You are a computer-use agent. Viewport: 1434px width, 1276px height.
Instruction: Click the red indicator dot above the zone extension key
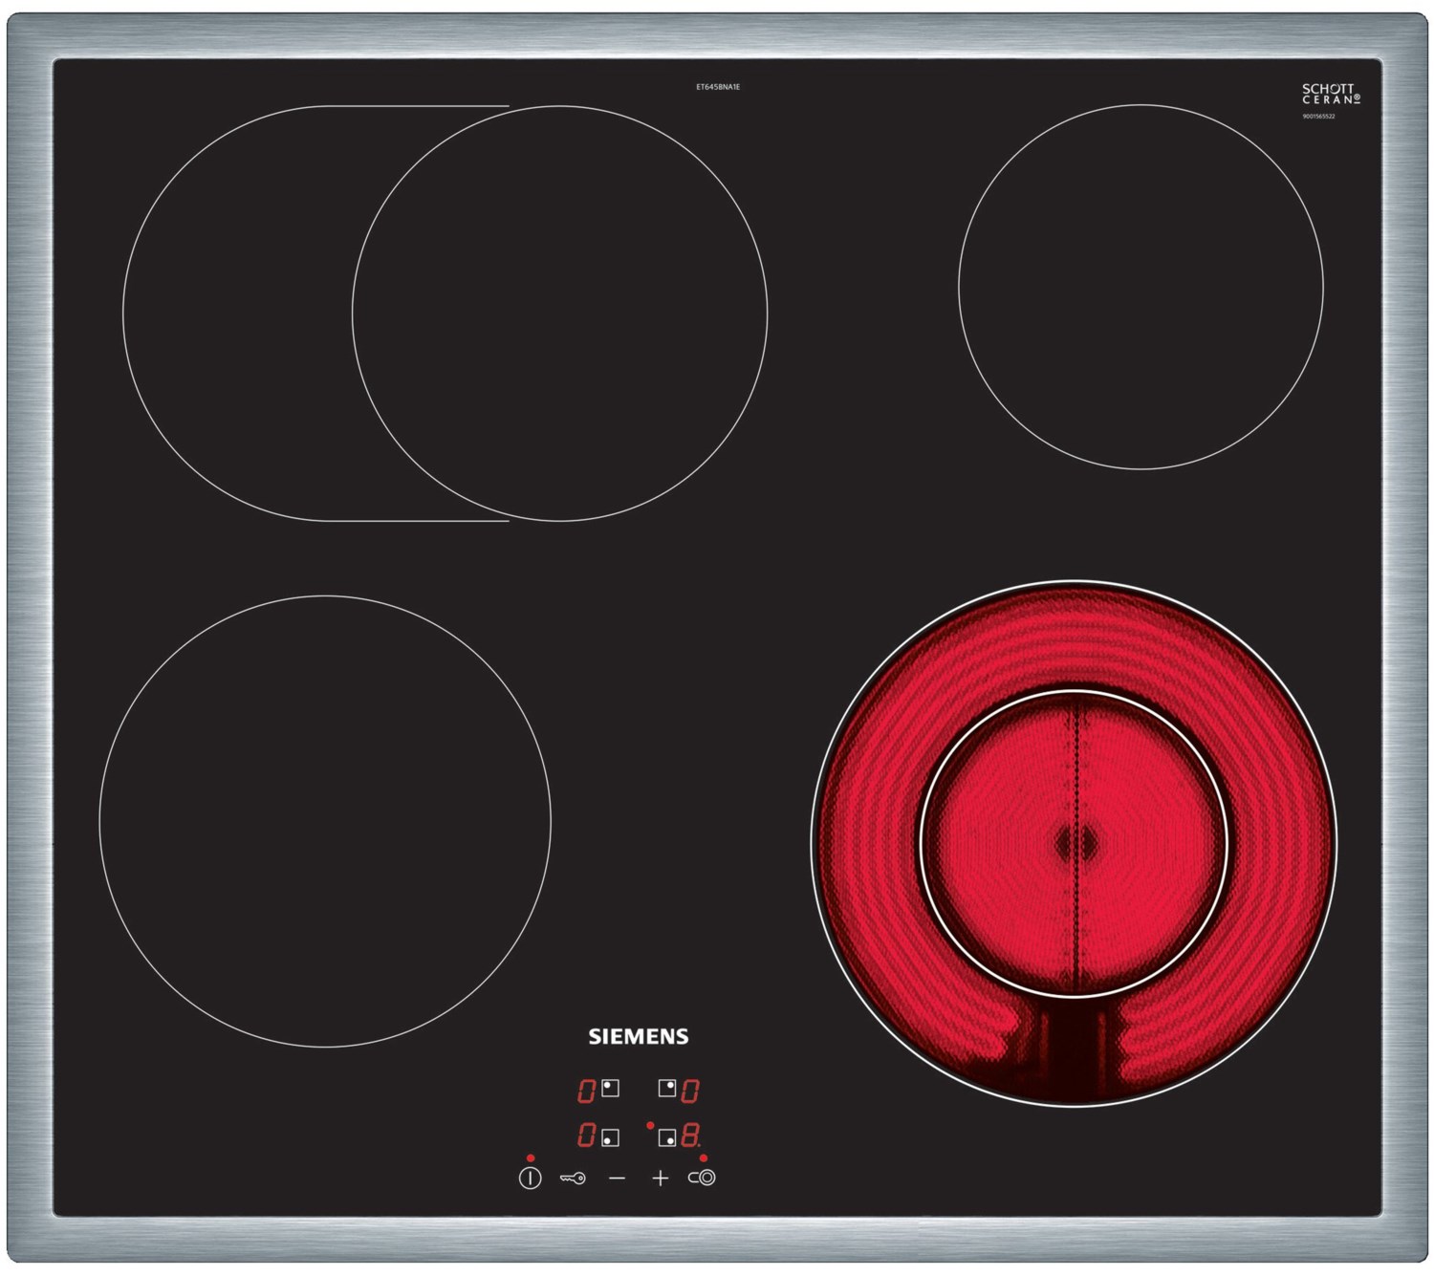click(x=704, y=1158)
